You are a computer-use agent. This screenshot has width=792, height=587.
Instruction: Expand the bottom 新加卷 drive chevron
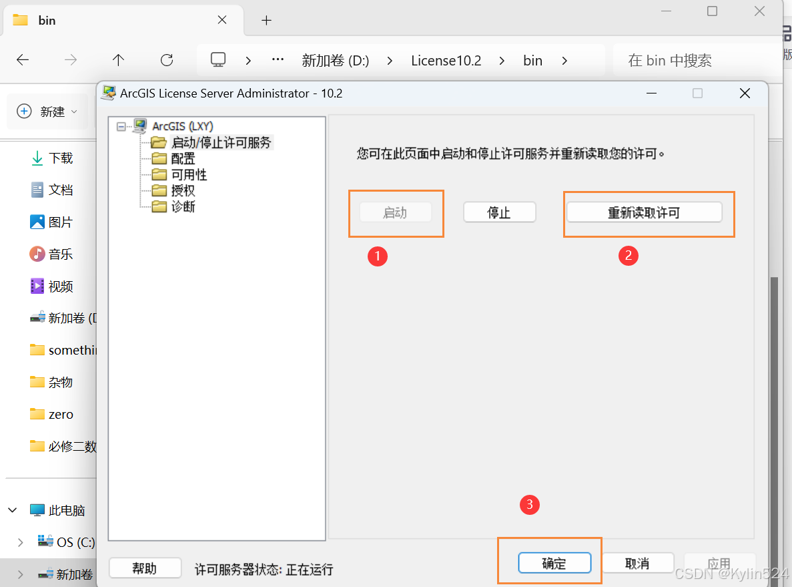click(x=20, y=574)
